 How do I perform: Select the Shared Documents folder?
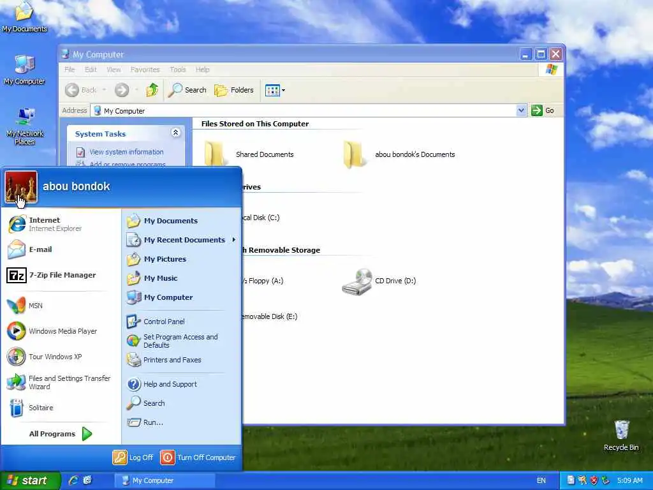click(x=248, y=154)
